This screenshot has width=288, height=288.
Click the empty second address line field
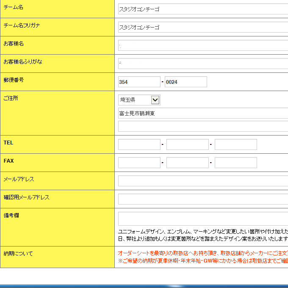(203, 126)
